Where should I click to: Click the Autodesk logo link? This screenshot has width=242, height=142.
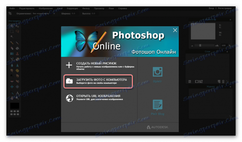(x=158, y=127)
